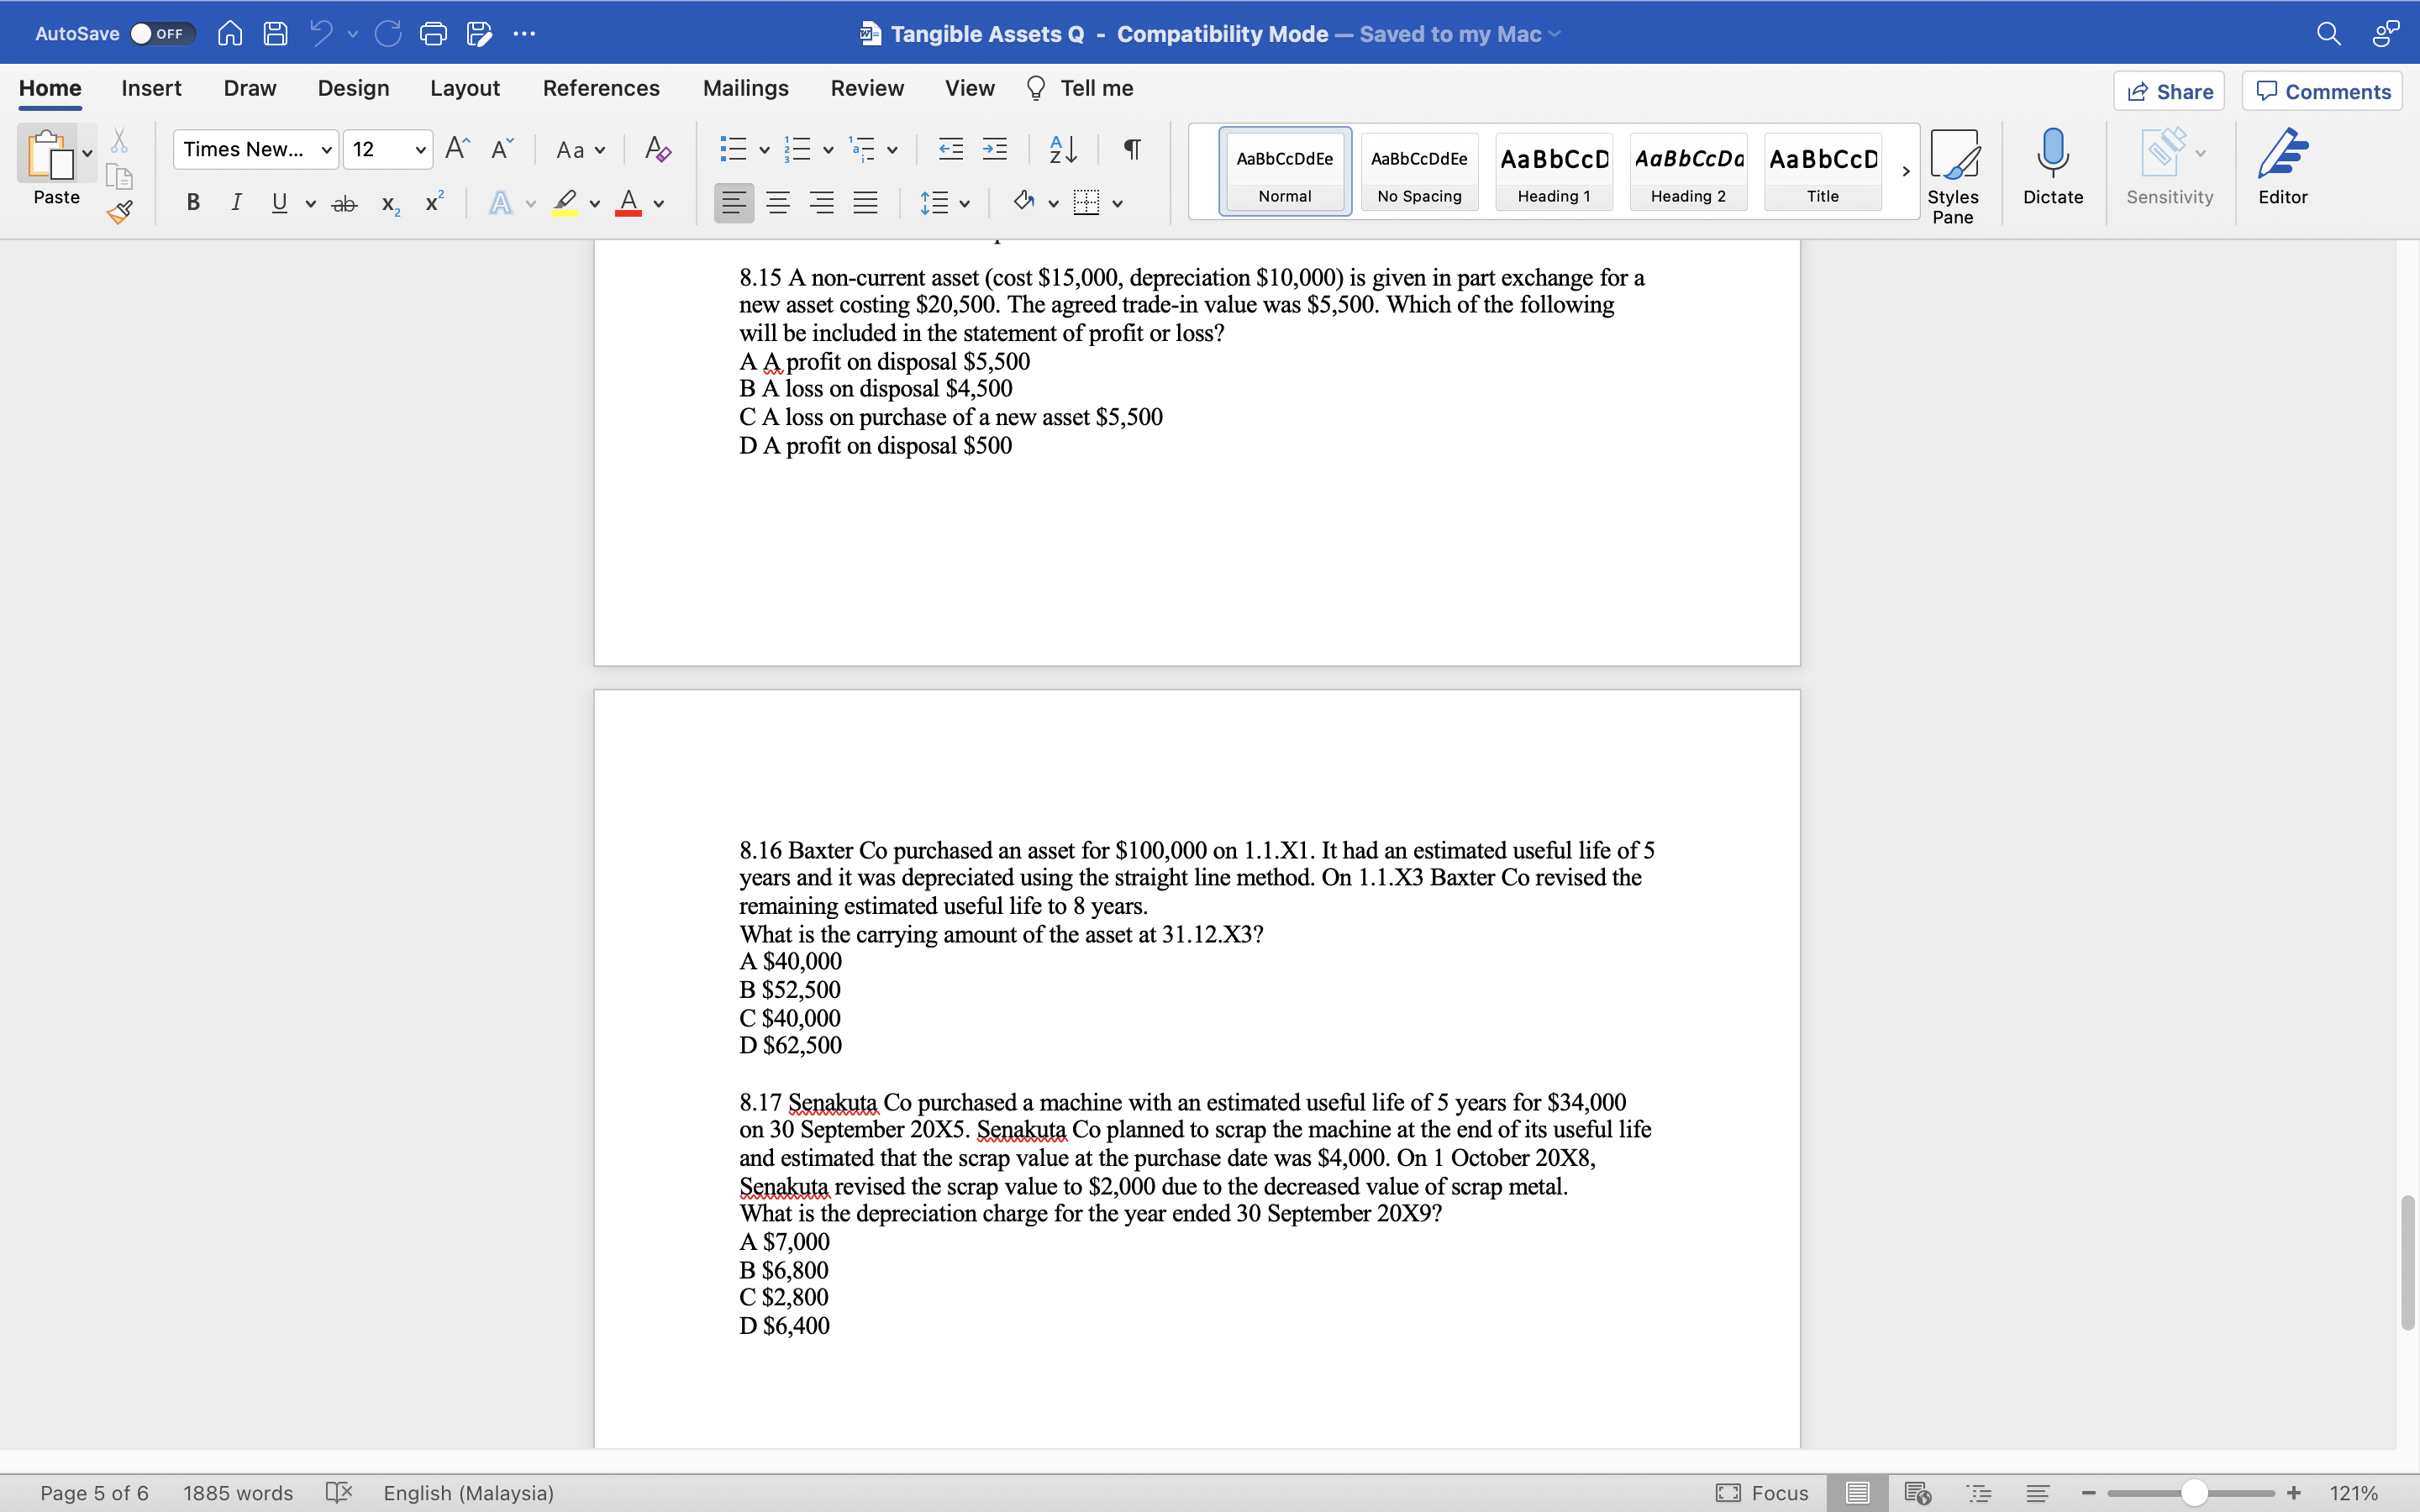Click the Show paragraph marks icon
Screen dimensions: 2420x1512
point(1132,150)
